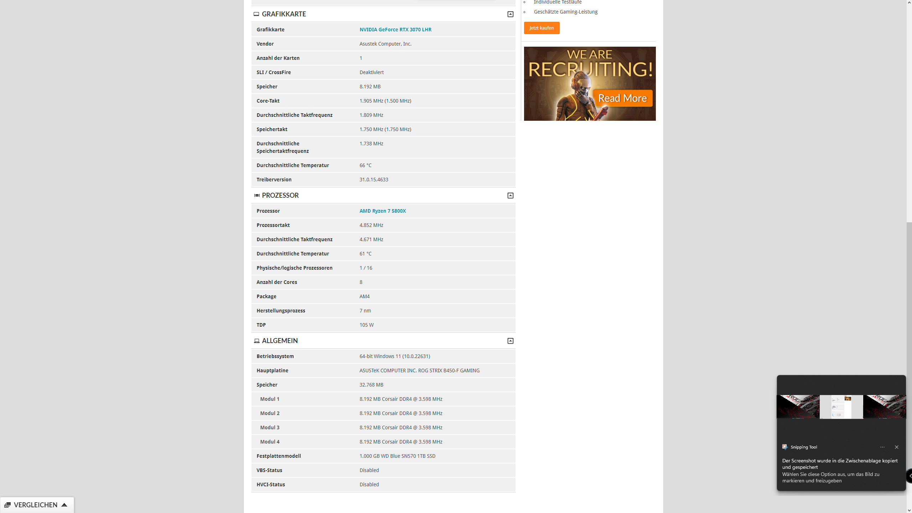Open the screenshot thumbnail in notification

pos(841,406)
